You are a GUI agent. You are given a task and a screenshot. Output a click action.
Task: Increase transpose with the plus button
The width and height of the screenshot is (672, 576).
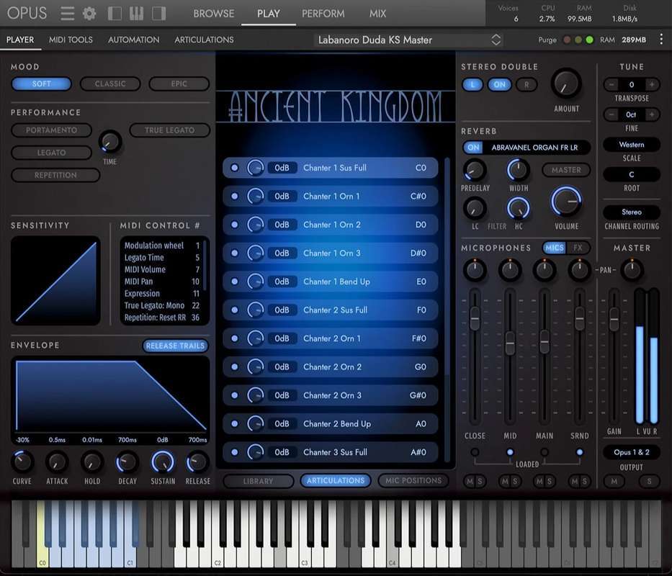(x=651, y=85)
